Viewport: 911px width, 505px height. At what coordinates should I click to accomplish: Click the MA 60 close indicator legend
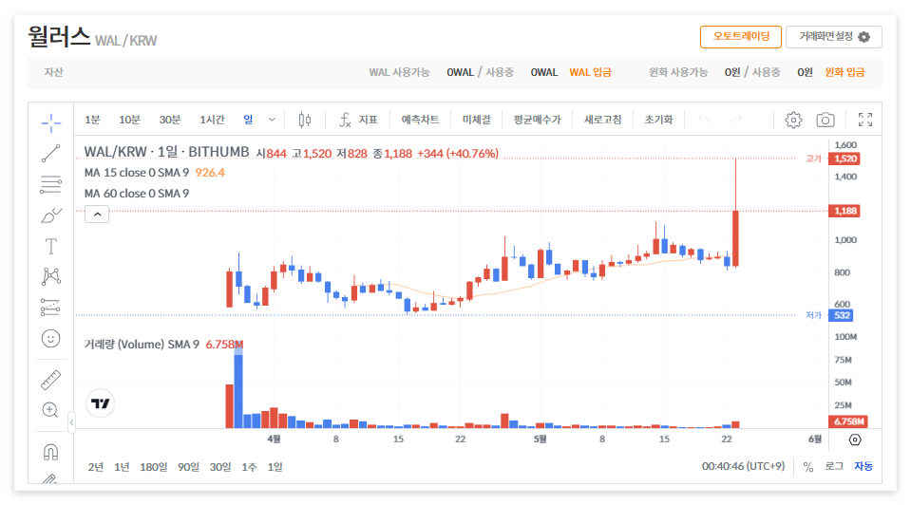coord(137,194)
